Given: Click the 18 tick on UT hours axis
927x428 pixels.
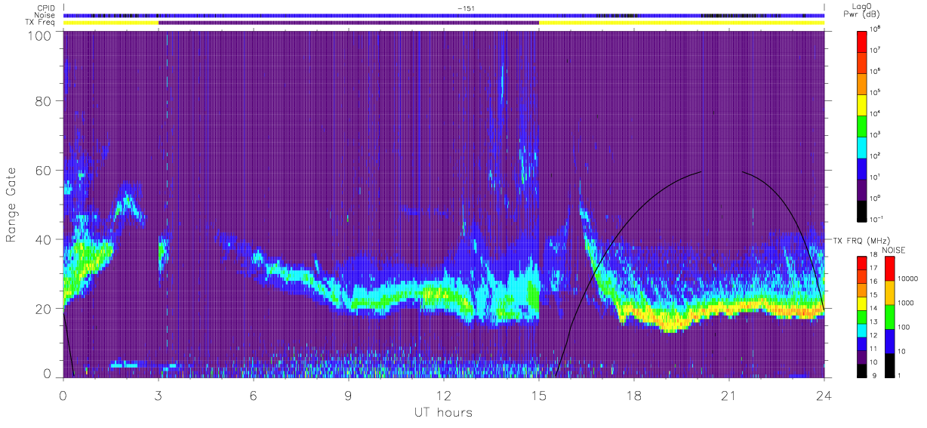Looking at the screenshot, I should 634,395.
